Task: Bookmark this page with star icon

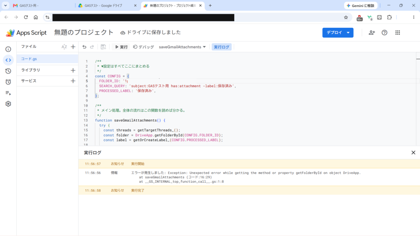Action: [346, 17]
